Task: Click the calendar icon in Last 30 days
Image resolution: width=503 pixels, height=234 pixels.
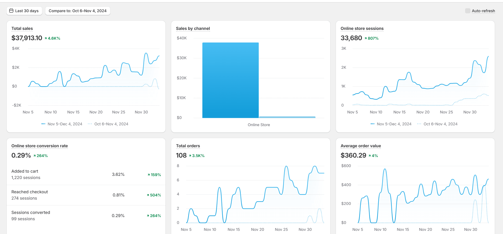Action: pyautogui.click(x=11, y=11)
